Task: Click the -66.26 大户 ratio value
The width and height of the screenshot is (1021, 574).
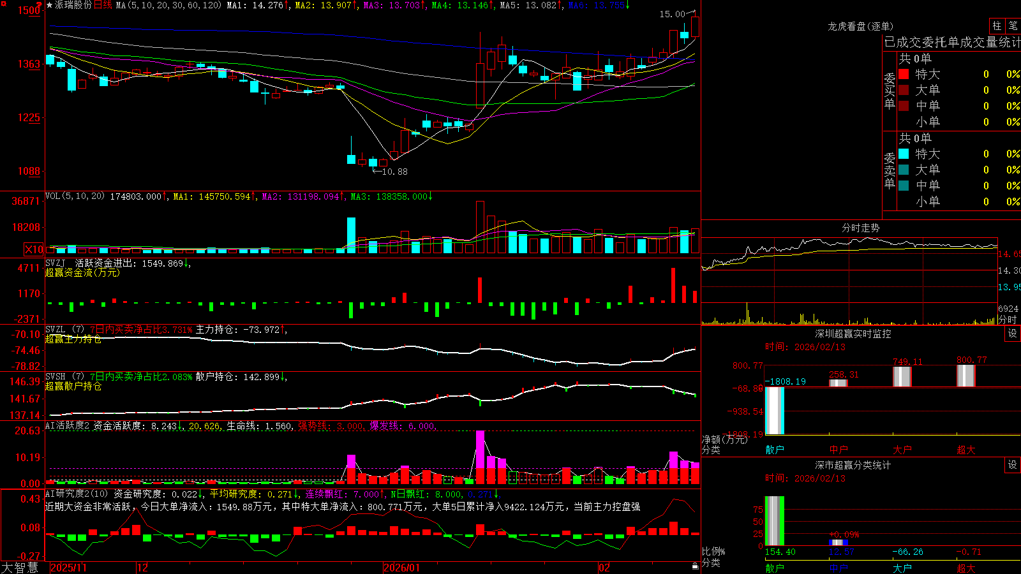Action: [907, 552]
